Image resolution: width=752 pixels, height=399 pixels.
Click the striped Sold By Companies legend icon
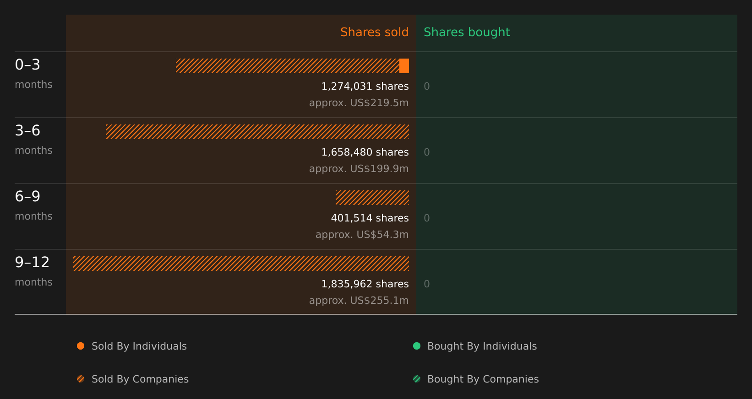pyautogui.click(x=81, y=379)
